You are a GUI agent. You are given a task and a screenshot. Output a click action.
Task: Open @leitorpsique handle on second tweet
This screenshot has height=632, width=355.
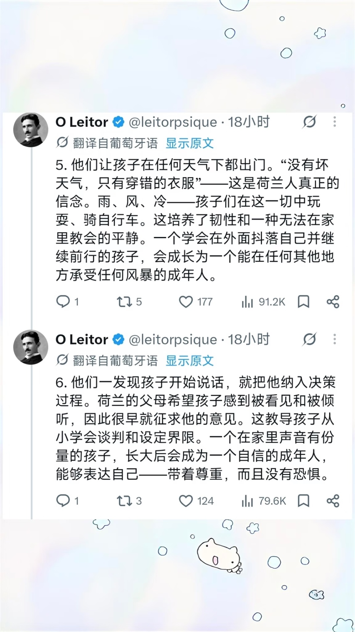click(x=173, y=339)
